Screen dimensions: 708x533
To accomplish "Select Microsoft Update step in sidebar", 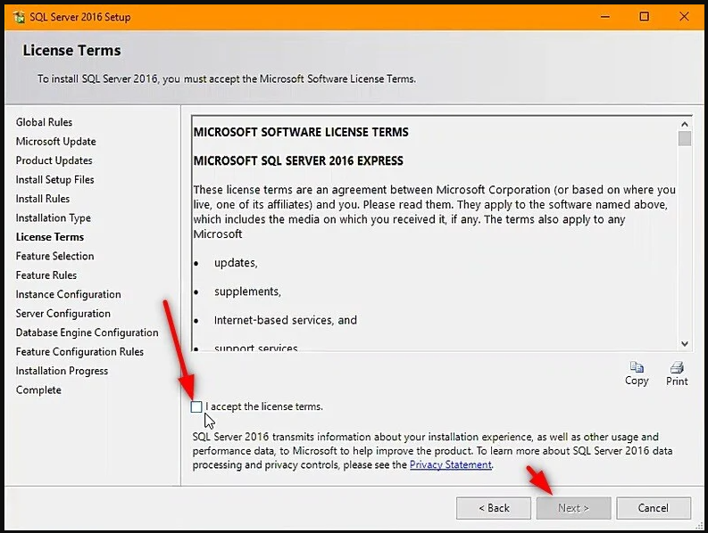I will 55,142.
